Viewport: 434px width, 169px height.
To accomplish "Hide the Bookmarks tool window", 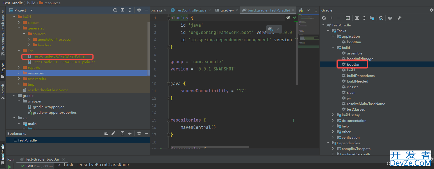I will tap(146, 133).
